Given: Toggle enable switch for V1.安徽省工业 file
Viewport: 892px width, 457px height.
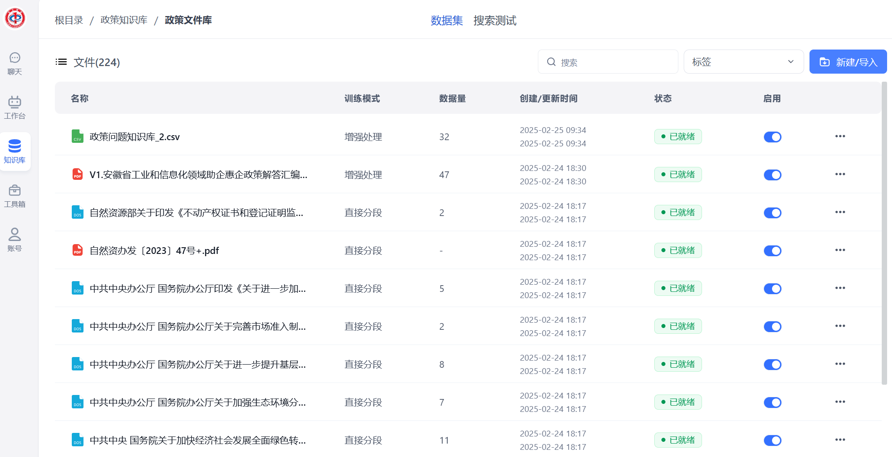Looking at the screenshot, I should point(772,175).
